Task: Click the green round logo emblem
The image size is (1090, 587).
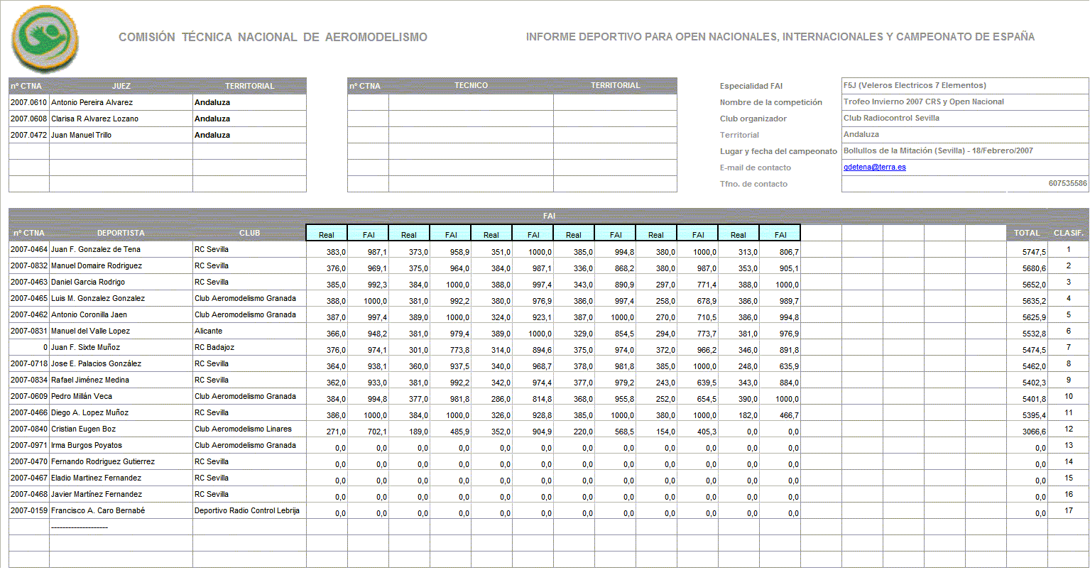Action: click(x=45, y=38)
